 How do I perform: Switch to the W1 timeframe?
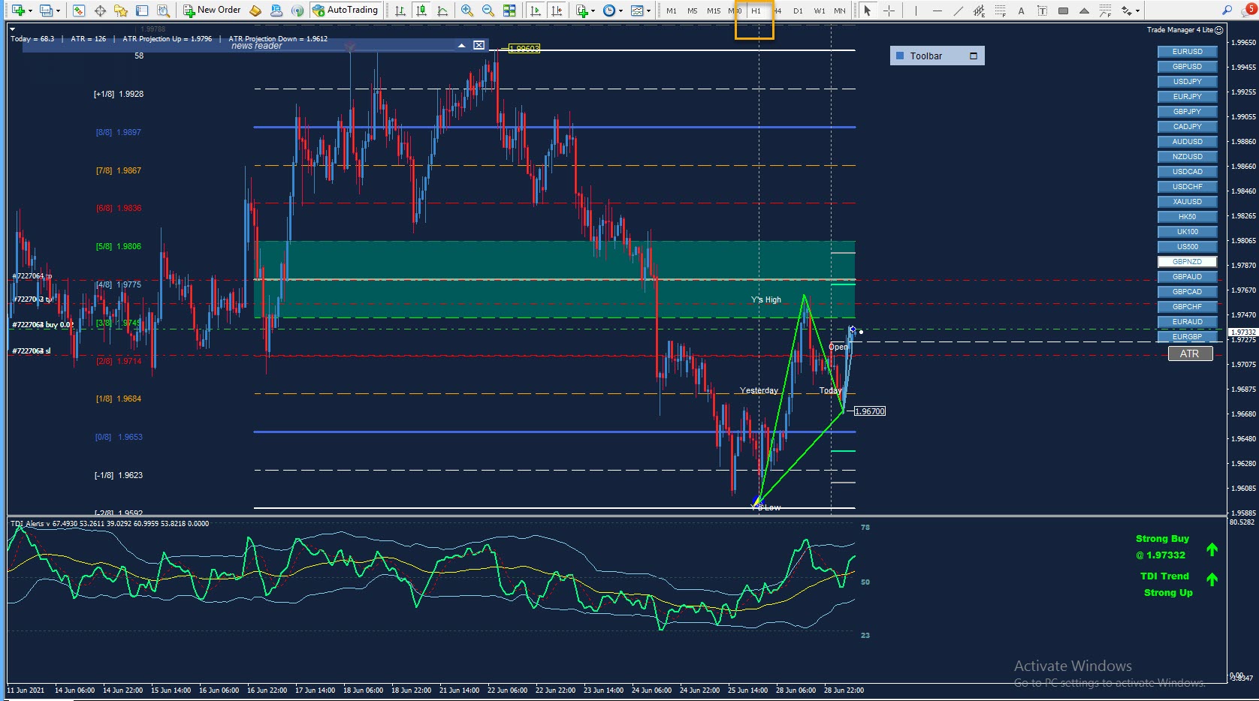[x=820, y=11]
